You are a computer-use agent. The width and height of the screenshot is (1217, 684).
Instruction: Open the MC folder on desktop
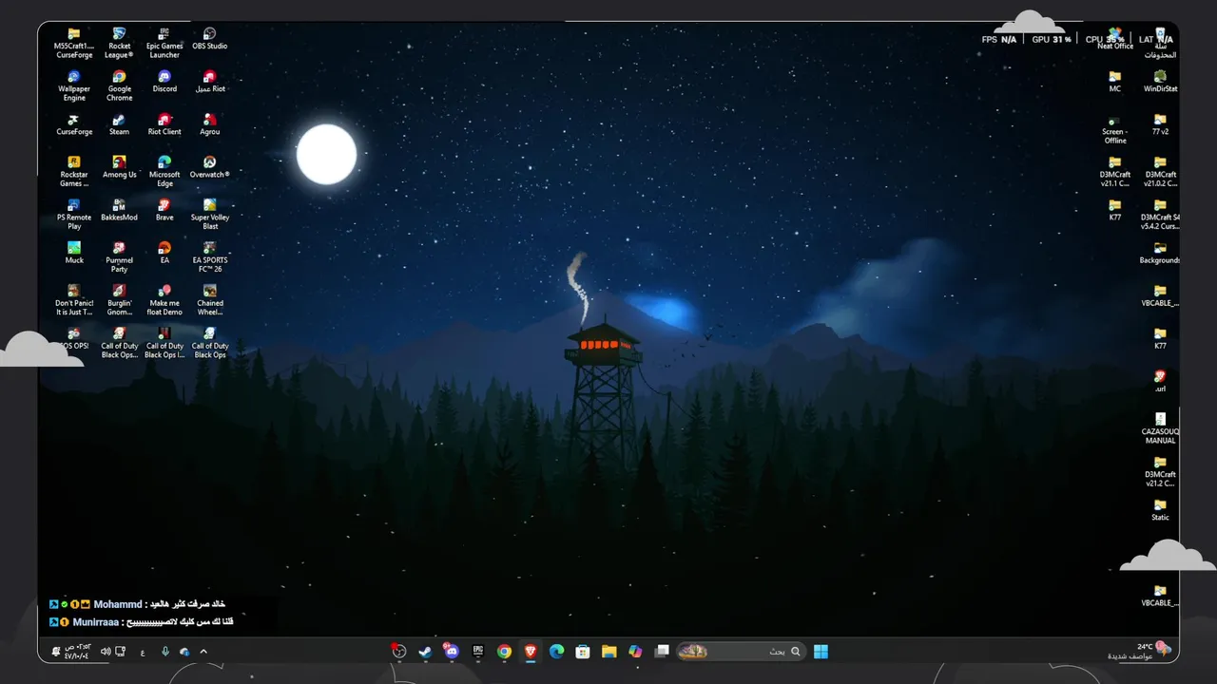(1115, 82)
